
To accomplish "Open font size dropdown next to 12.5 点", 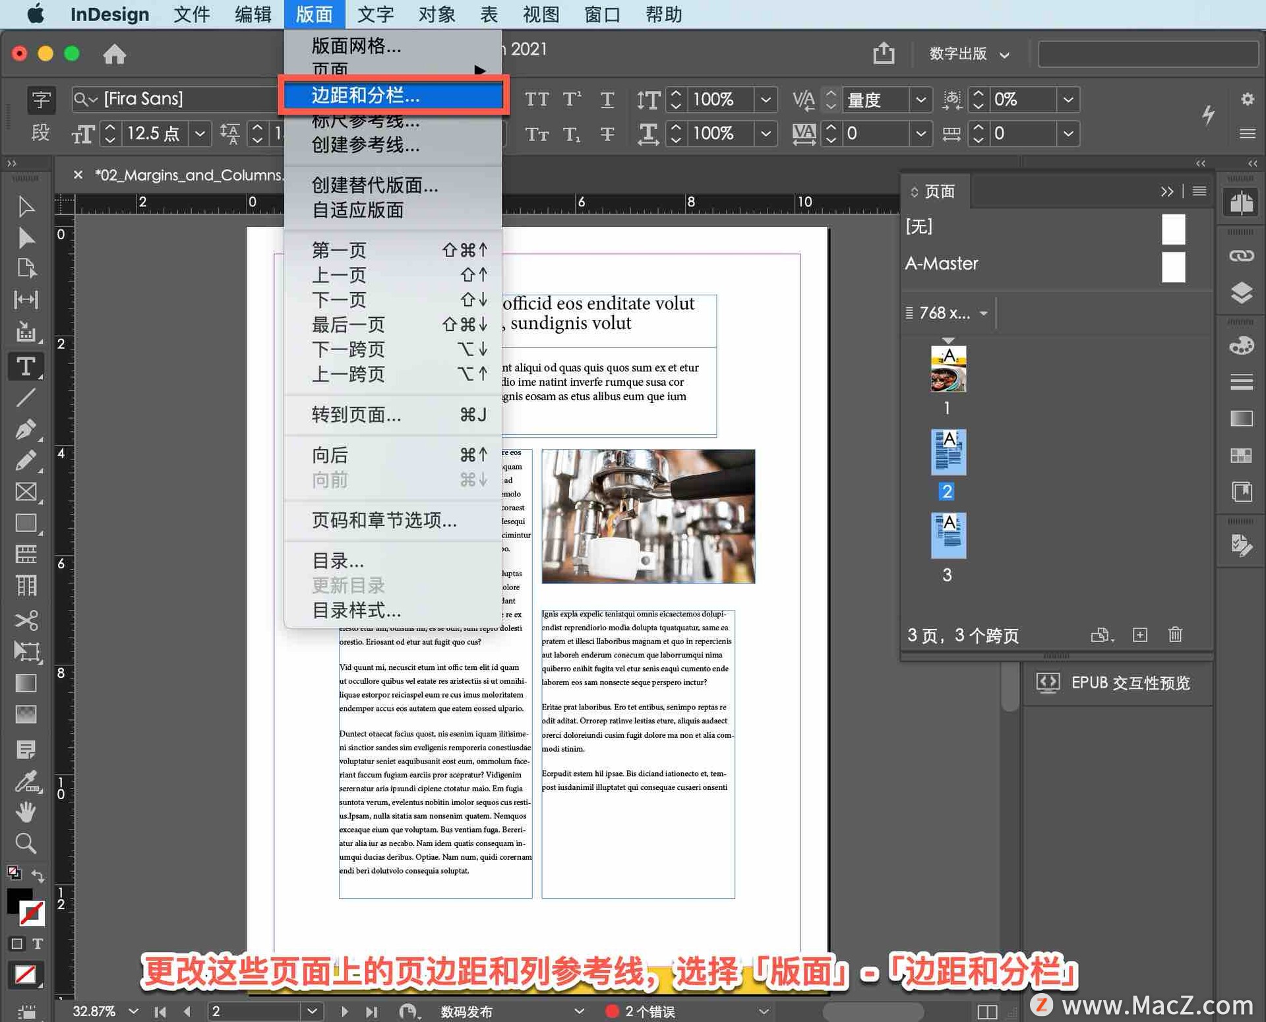I will point(200,134).
